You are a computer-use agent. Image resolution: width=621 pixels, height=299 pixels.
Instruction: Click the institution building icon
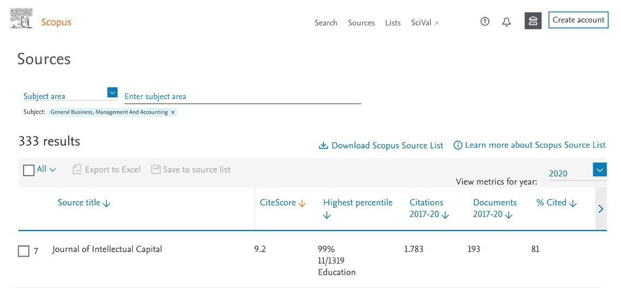tap(533, 21)
